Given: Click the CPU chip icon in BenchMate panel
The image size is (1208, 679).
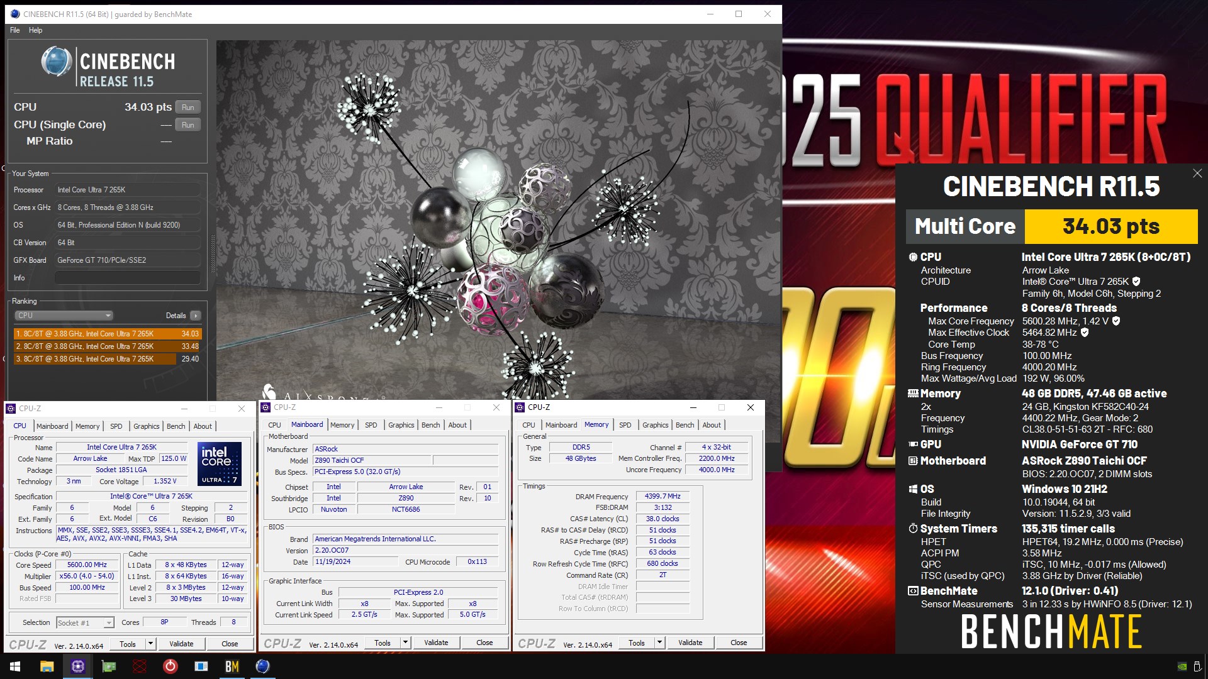Looking at the screenshot, I should click(913, 257).
